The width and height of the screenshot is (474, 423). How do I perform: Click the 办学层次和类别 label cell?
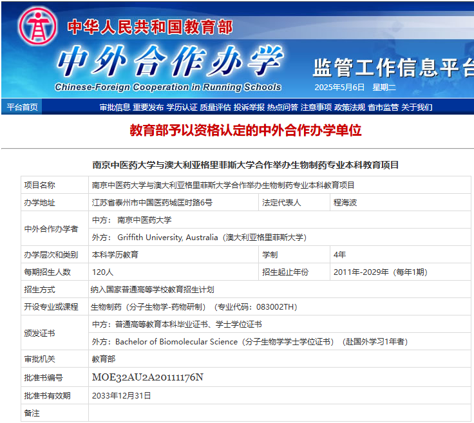point(55,255)
